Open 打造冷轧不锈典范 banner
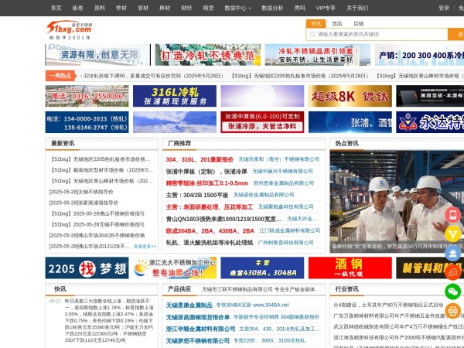The height and width of the screenshot is (348, 464). (x=208, y=55)
